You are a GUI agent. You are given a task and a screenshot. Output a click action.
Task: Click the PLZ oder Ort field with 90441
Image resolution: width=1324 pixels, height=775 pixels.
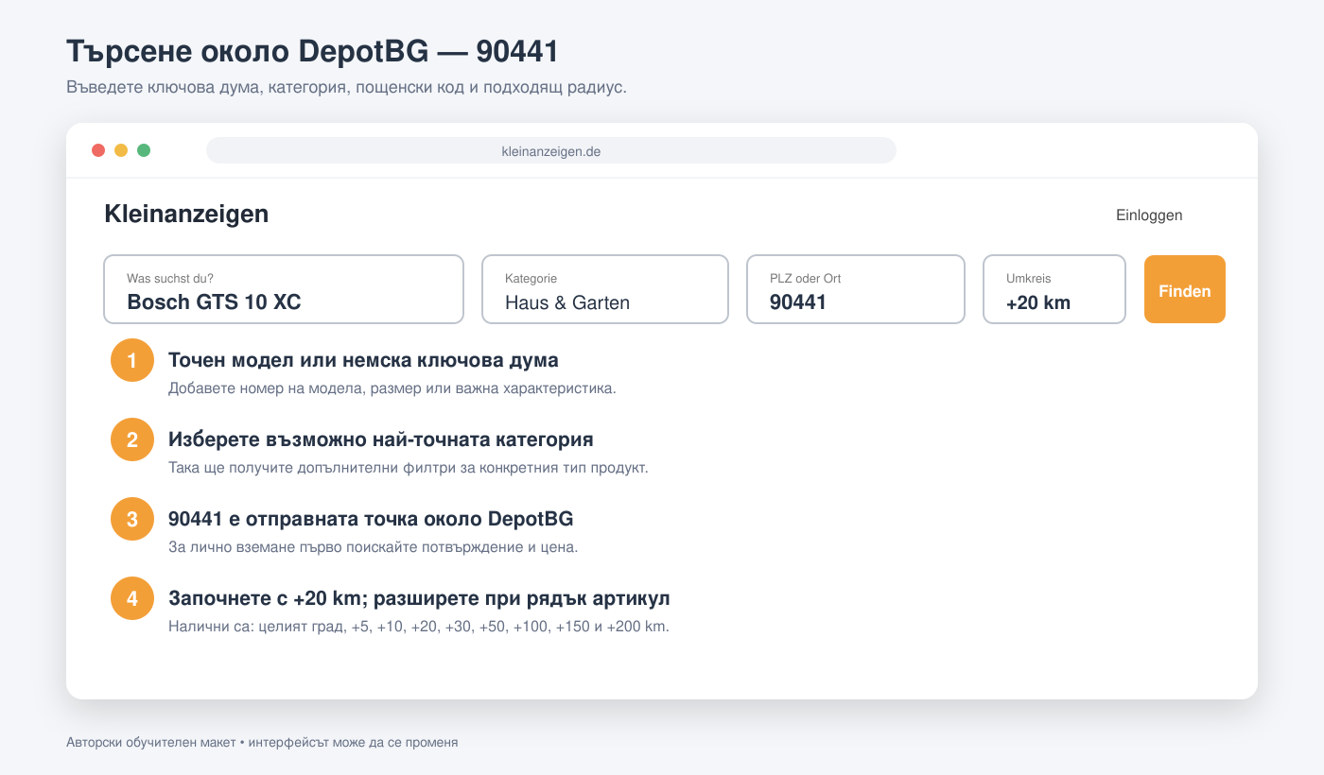coord(856,289)
